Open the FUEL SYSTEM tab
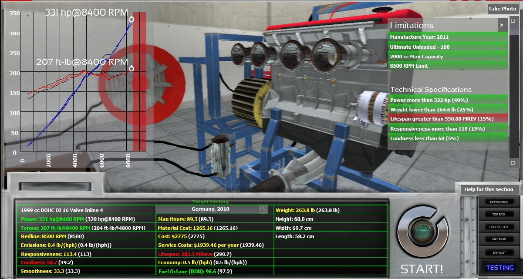The width and height of the screenshot is (523, 279). [x=499, y=227]
